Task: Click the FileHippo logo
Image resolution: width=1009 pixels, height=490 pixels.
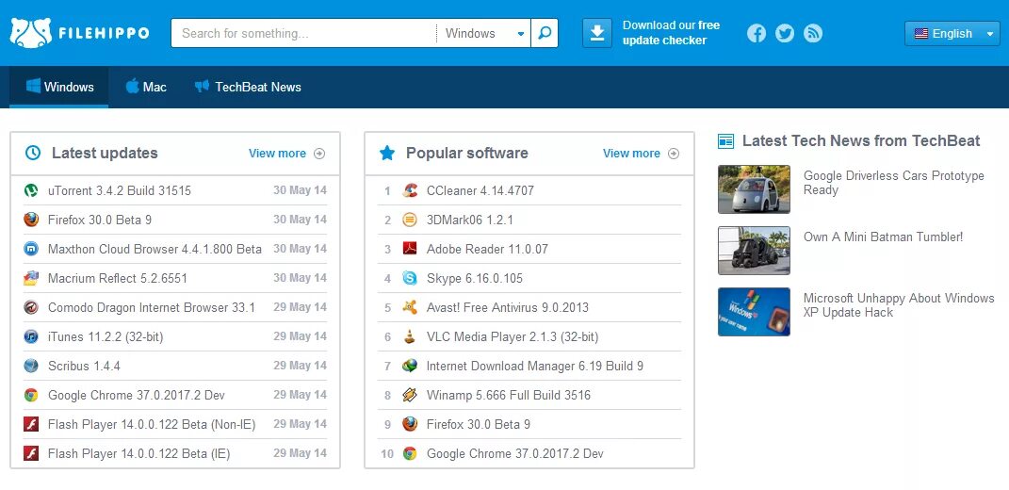Action: click(x=79, y=33)
